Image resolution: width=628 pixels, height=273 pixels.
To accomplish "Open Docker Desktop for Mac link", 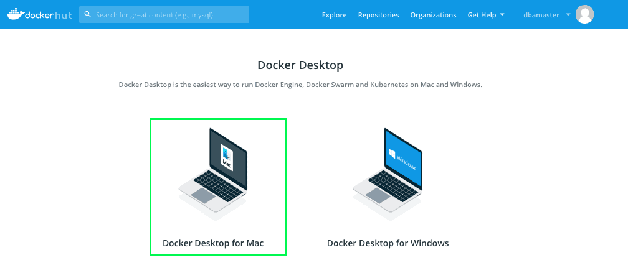I will (x=213, y=243).
